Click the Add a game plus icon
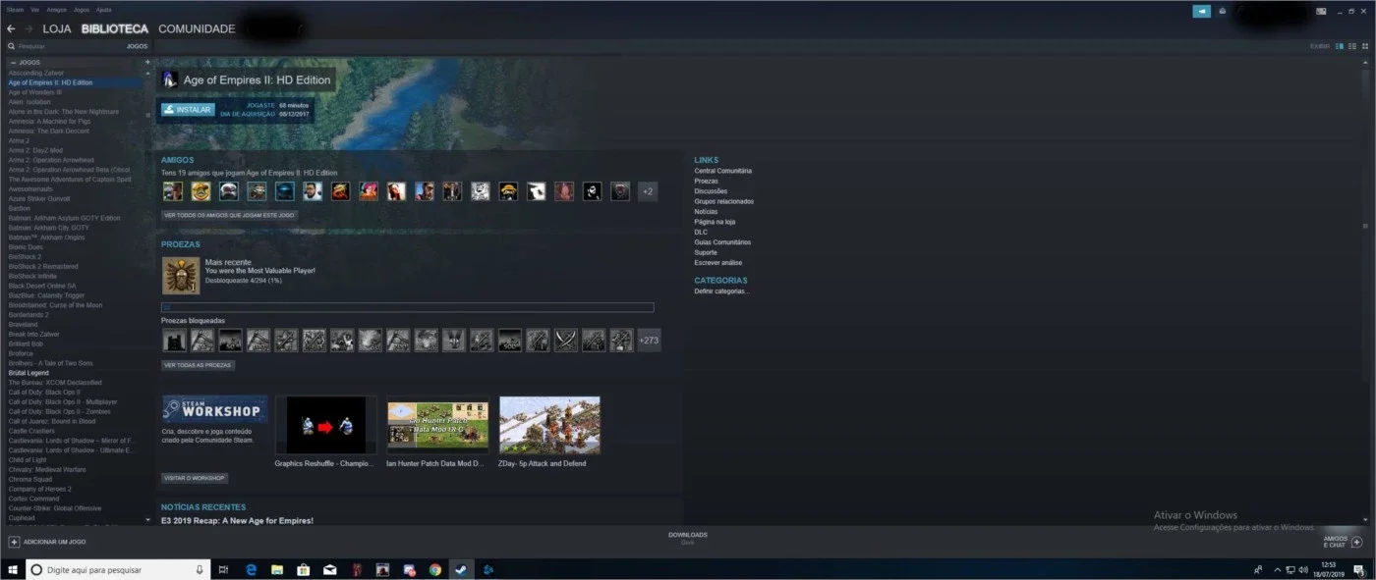The image size is (1376, 580). coord(14,542)
